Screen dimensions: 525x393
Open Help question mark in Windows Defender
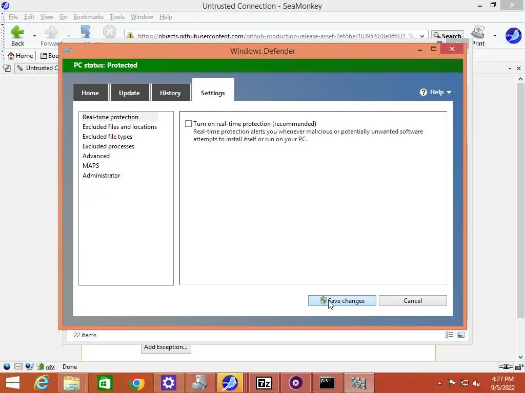tap(423, 92)
